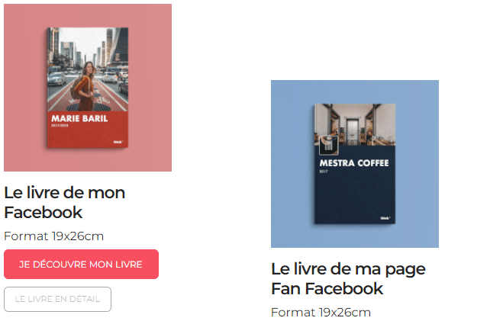Image resolution: width=490 pixels, height=321 pixels.
Task: Click the blue background of the second tile
Action: tap(292, 164)
